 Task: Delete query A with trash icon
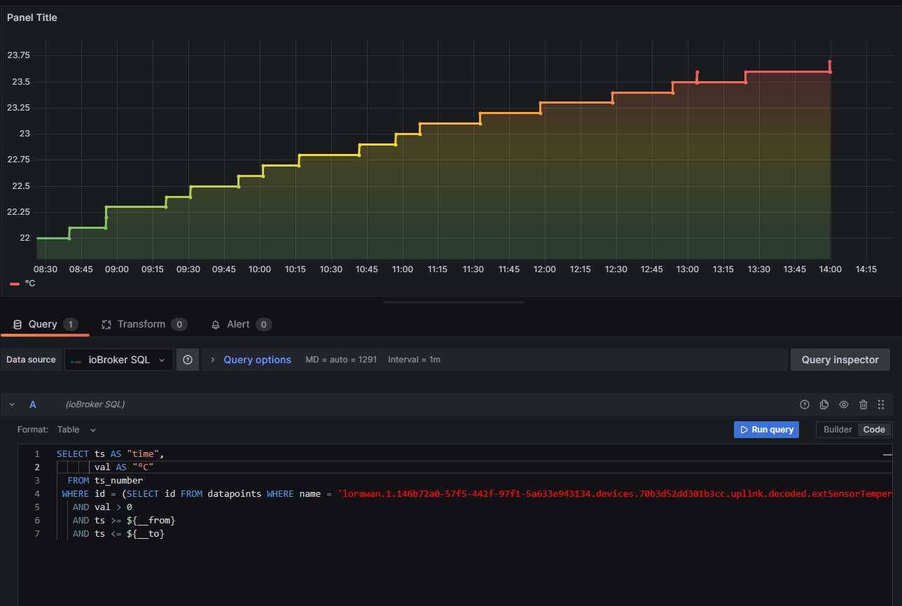tap(863, 404)
